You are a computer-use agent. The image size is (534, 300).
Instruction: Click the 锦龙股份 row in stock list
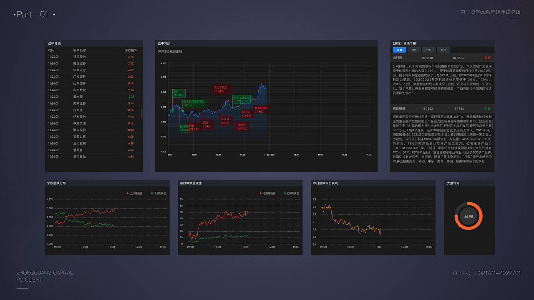point(94,57)
